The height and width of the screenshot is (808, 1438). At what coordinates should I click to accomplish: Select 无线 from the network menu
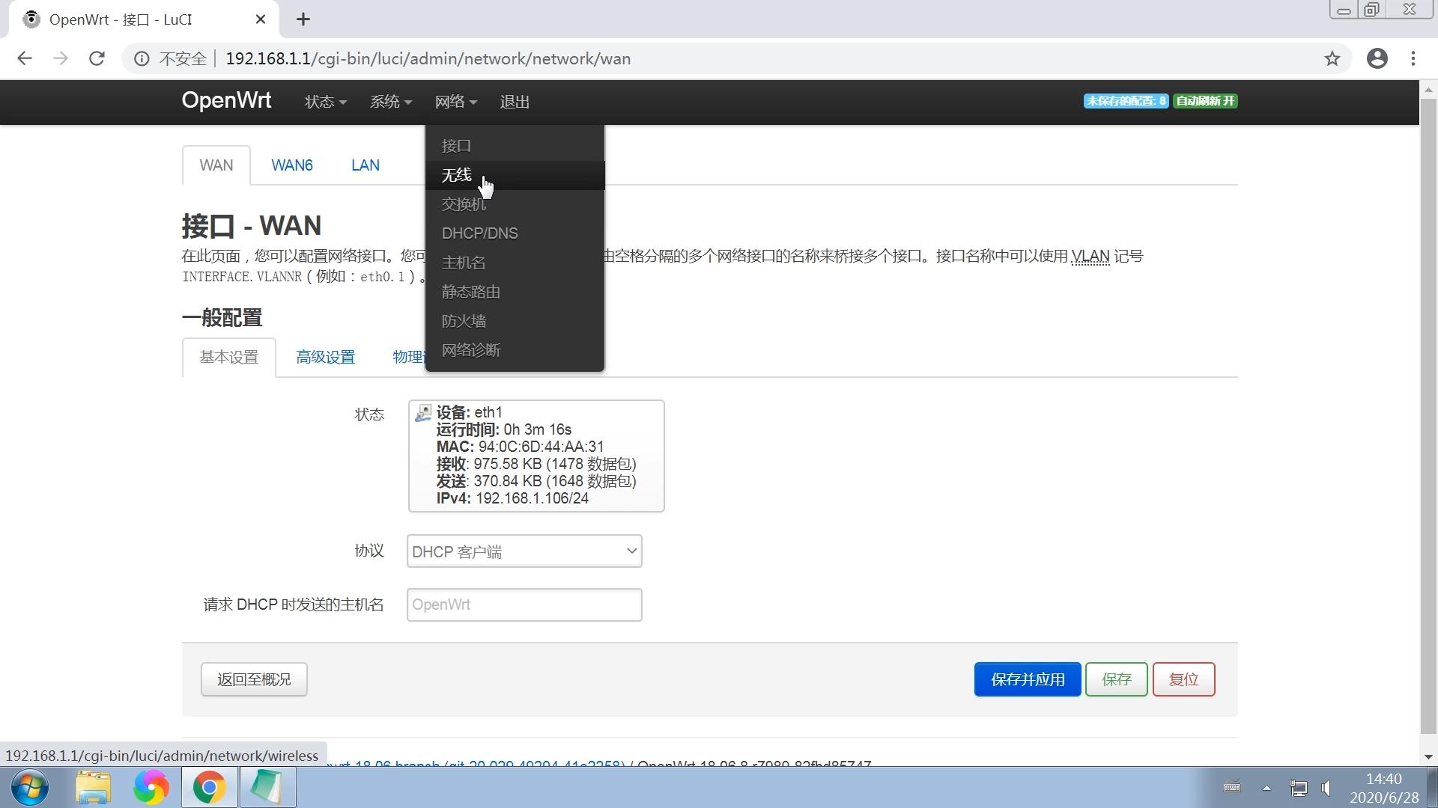tap(455, 175)
